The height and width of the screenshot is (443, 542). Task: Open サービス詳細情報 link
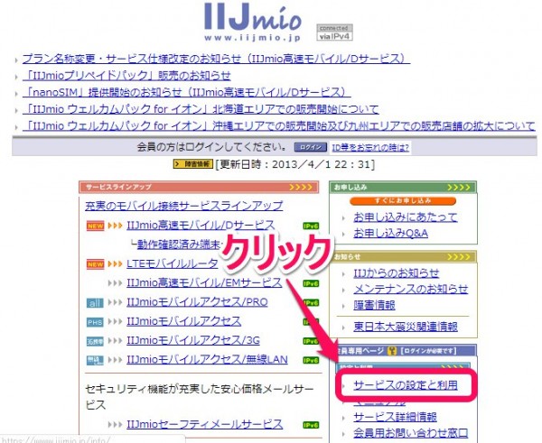click(x=395, y=417)
